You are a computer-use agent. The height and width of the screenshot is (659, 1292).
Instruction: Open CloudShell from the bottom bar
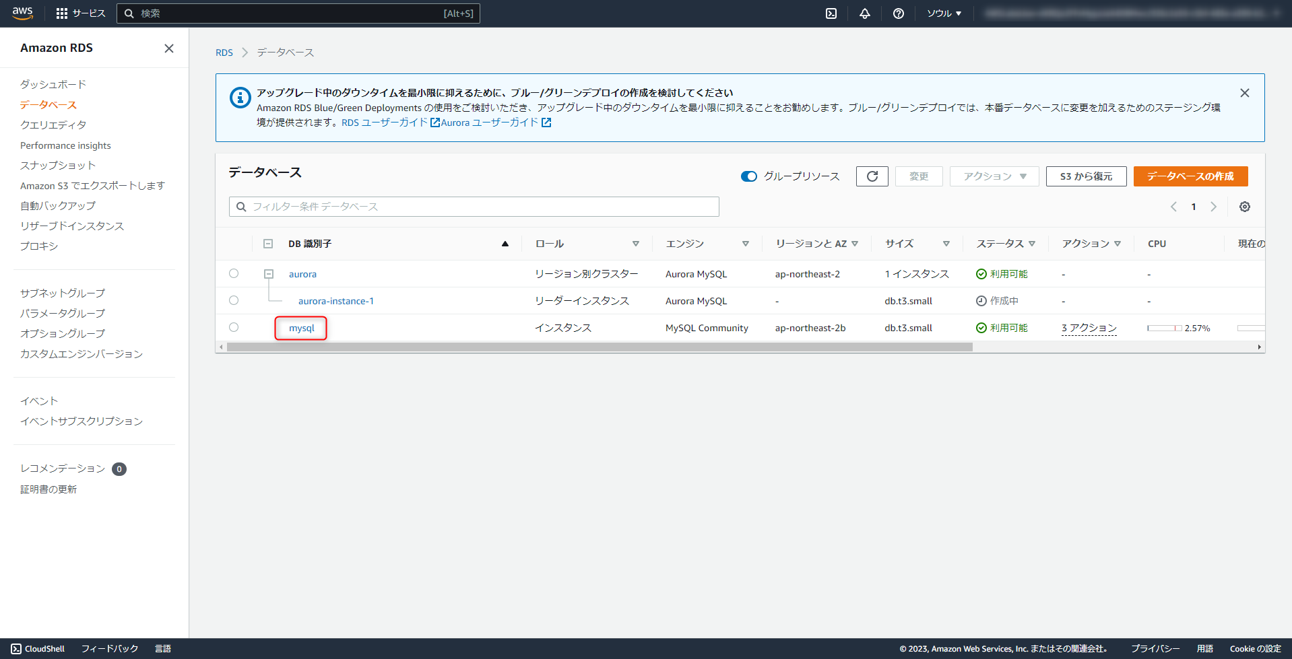coord(38,648)
